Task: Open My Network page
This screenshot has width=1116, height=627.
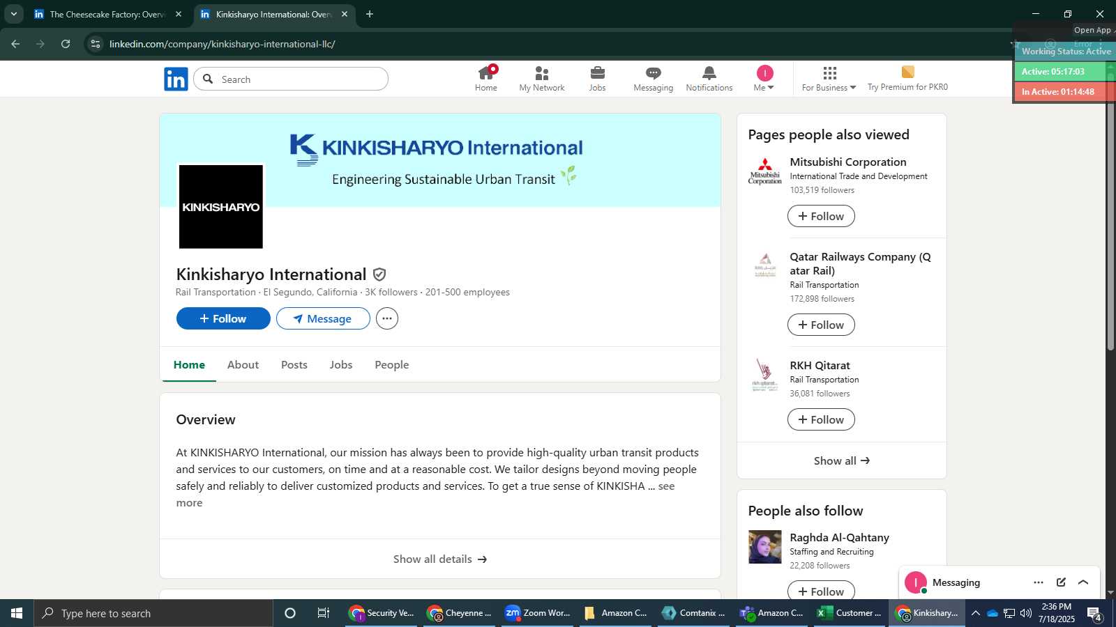Action: pos(542,79)
